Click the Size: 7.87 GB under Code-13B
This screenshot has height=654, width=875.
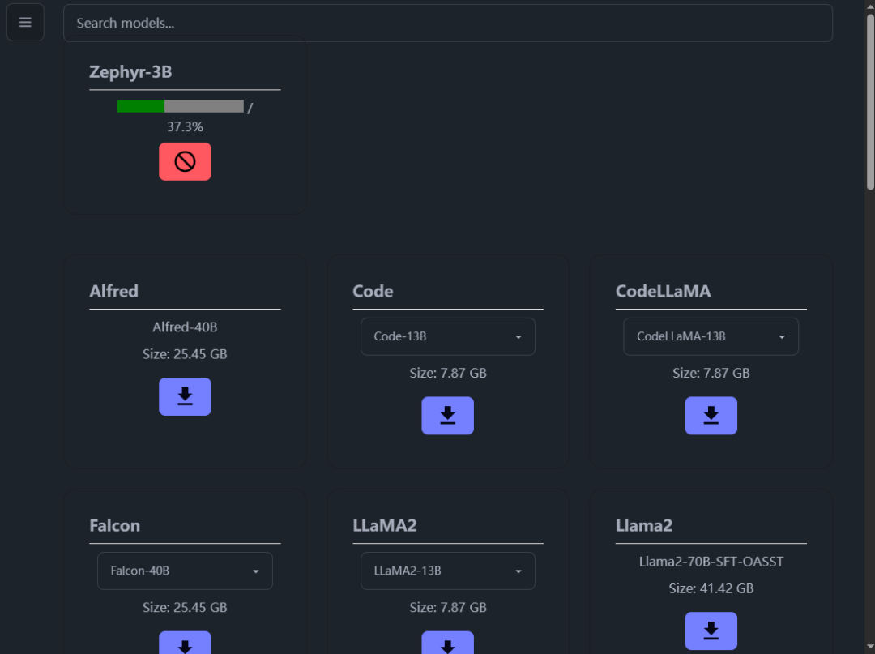coord(447,373)
